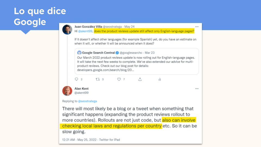
Task: Like the tweet with the heart icon
Action: [x=119, y=79]
